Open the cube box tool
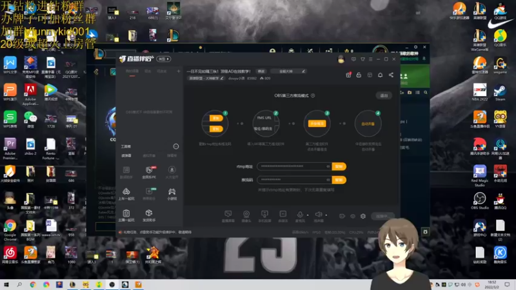This screenshot has height=290, width=516. 149,216
